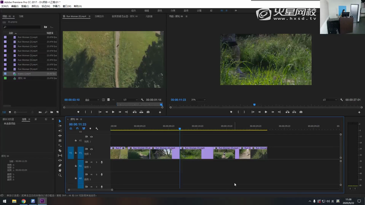The height and width of the screenshot is (205, 365).
Task: Open the Program monitor 25% zoom level dropdown
Action: tap(199, 100)
